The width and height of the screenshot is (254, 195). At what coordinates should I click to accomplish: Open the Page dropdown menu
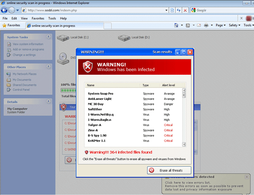coord(221,25)
